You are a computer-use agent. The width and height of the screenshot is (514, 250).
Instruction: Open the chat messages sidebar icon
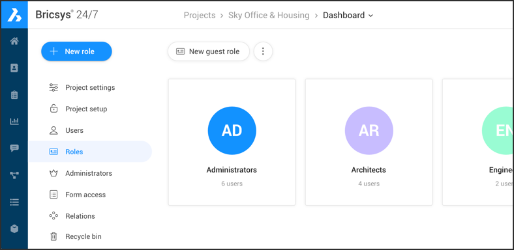[14, 148]
